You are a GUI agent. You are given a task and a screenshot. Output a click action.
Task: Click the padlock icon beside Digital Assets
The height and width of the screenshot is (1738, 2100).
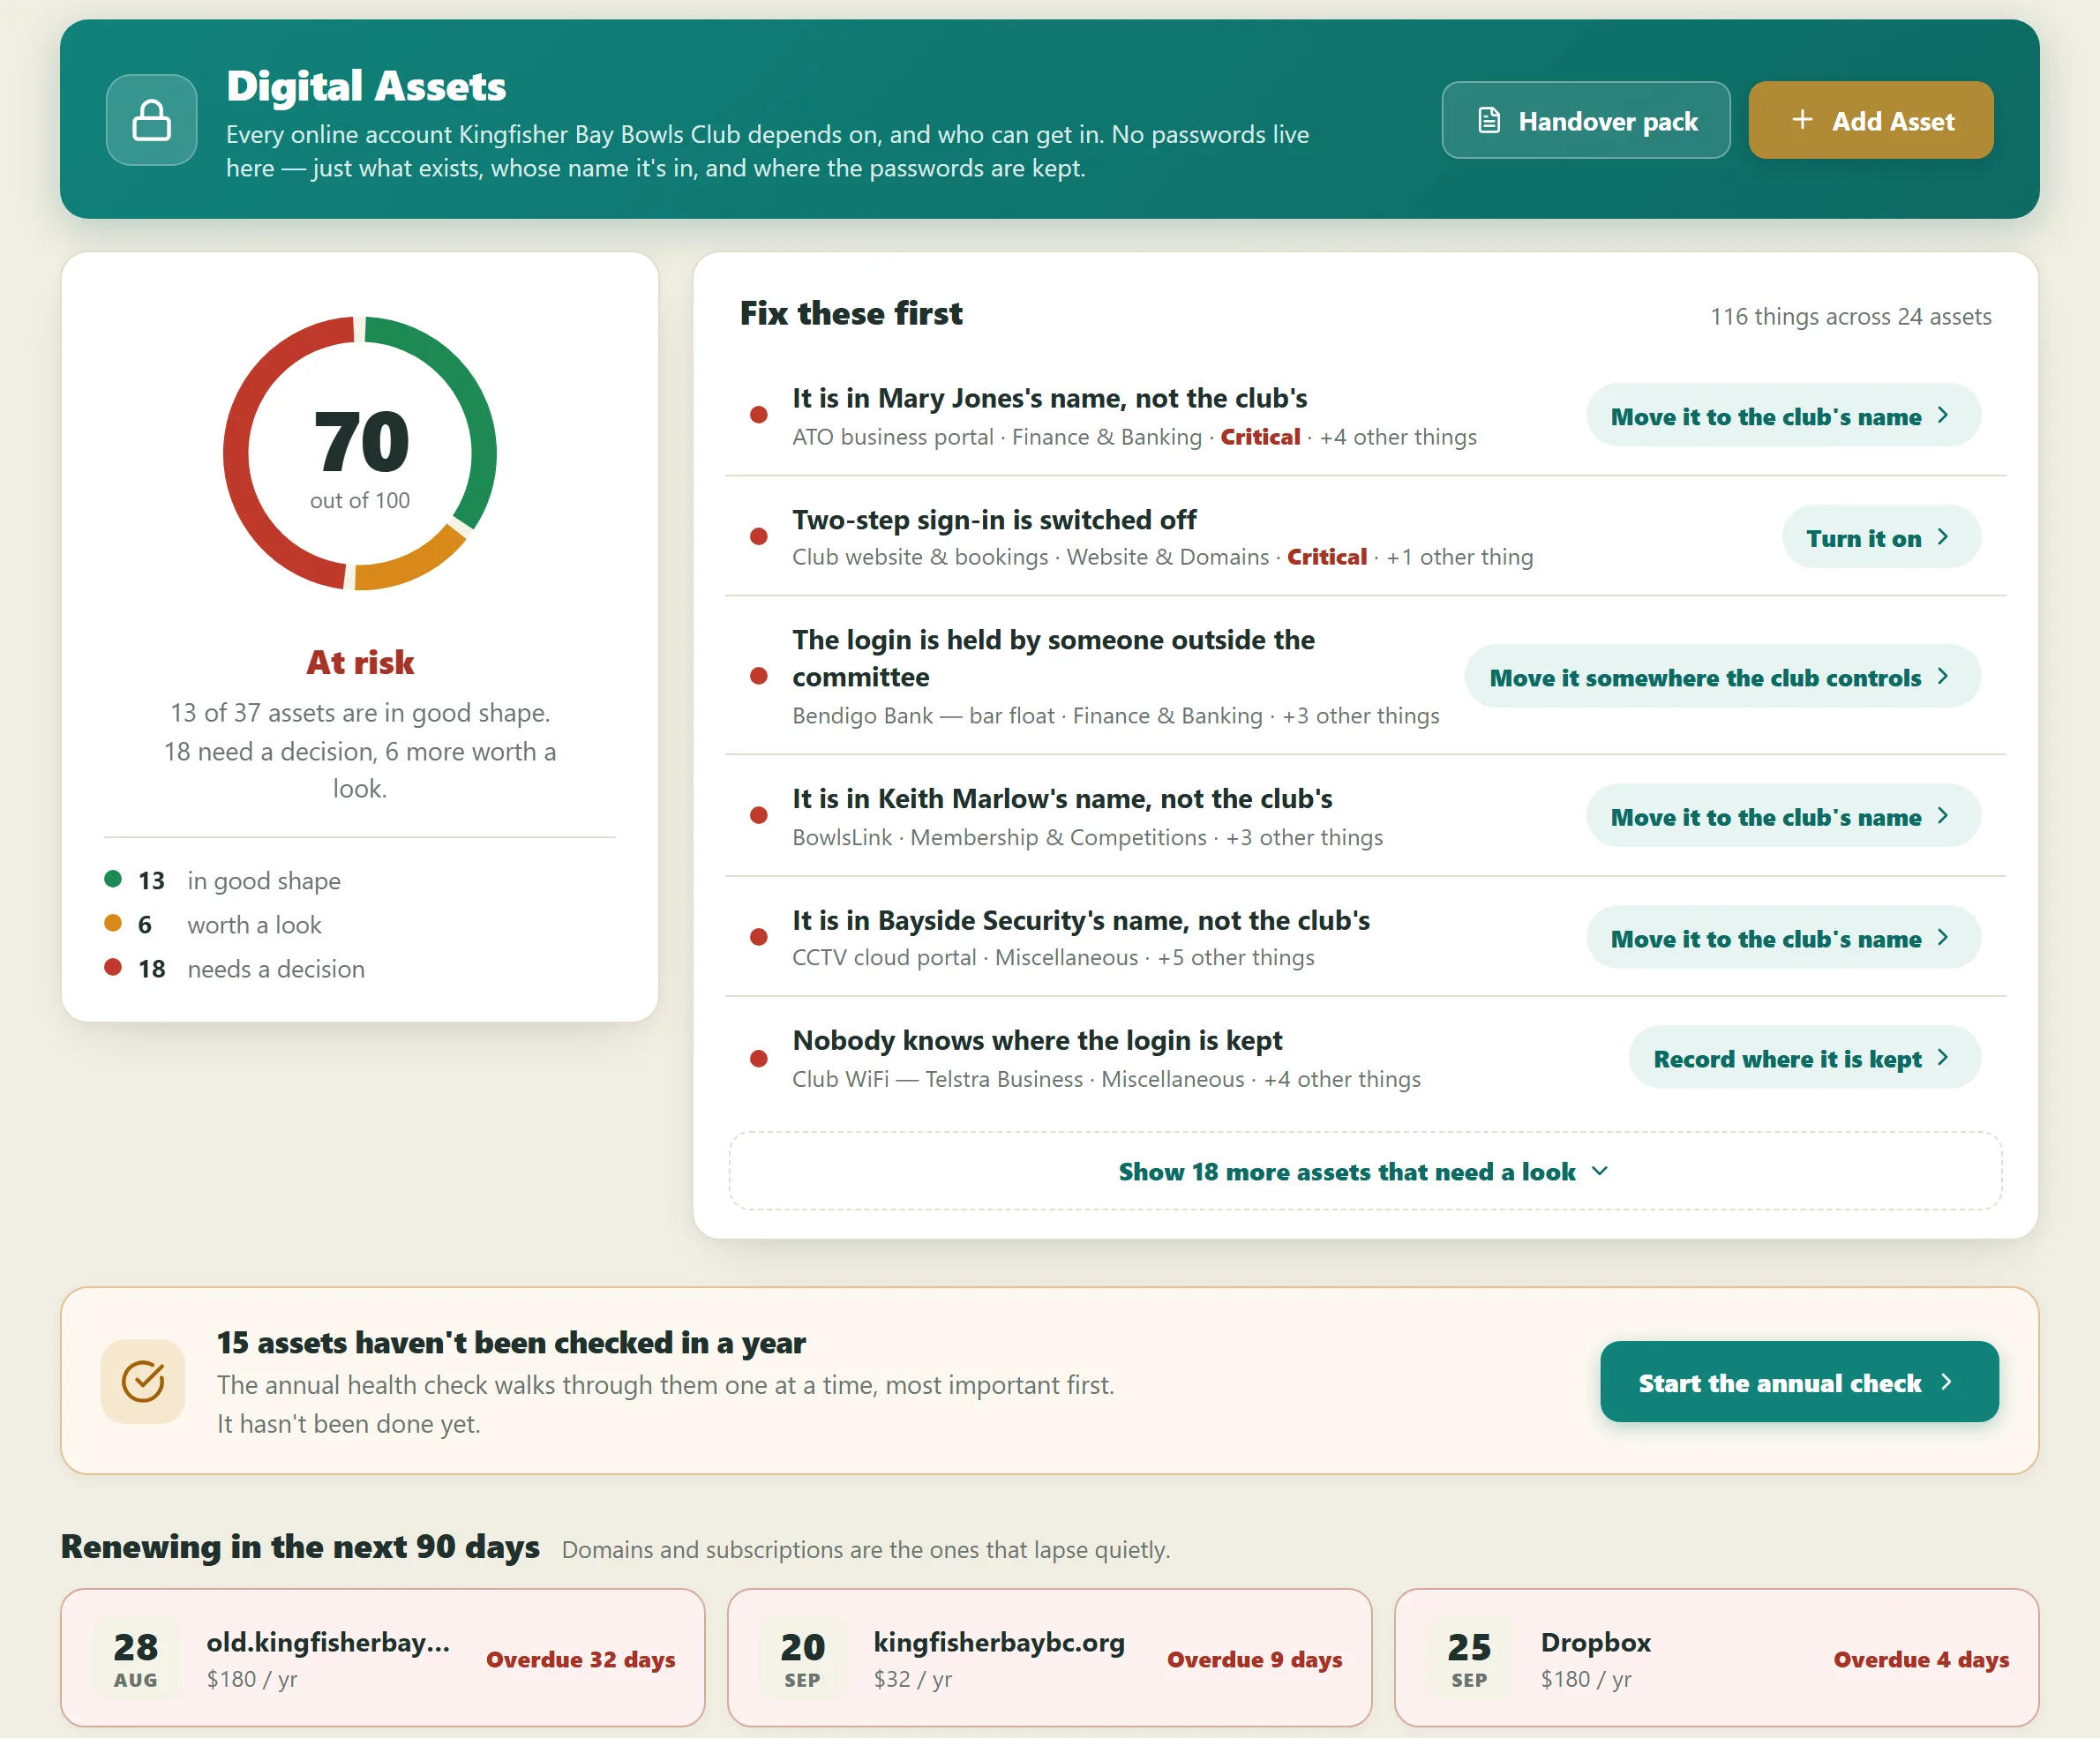152,120
